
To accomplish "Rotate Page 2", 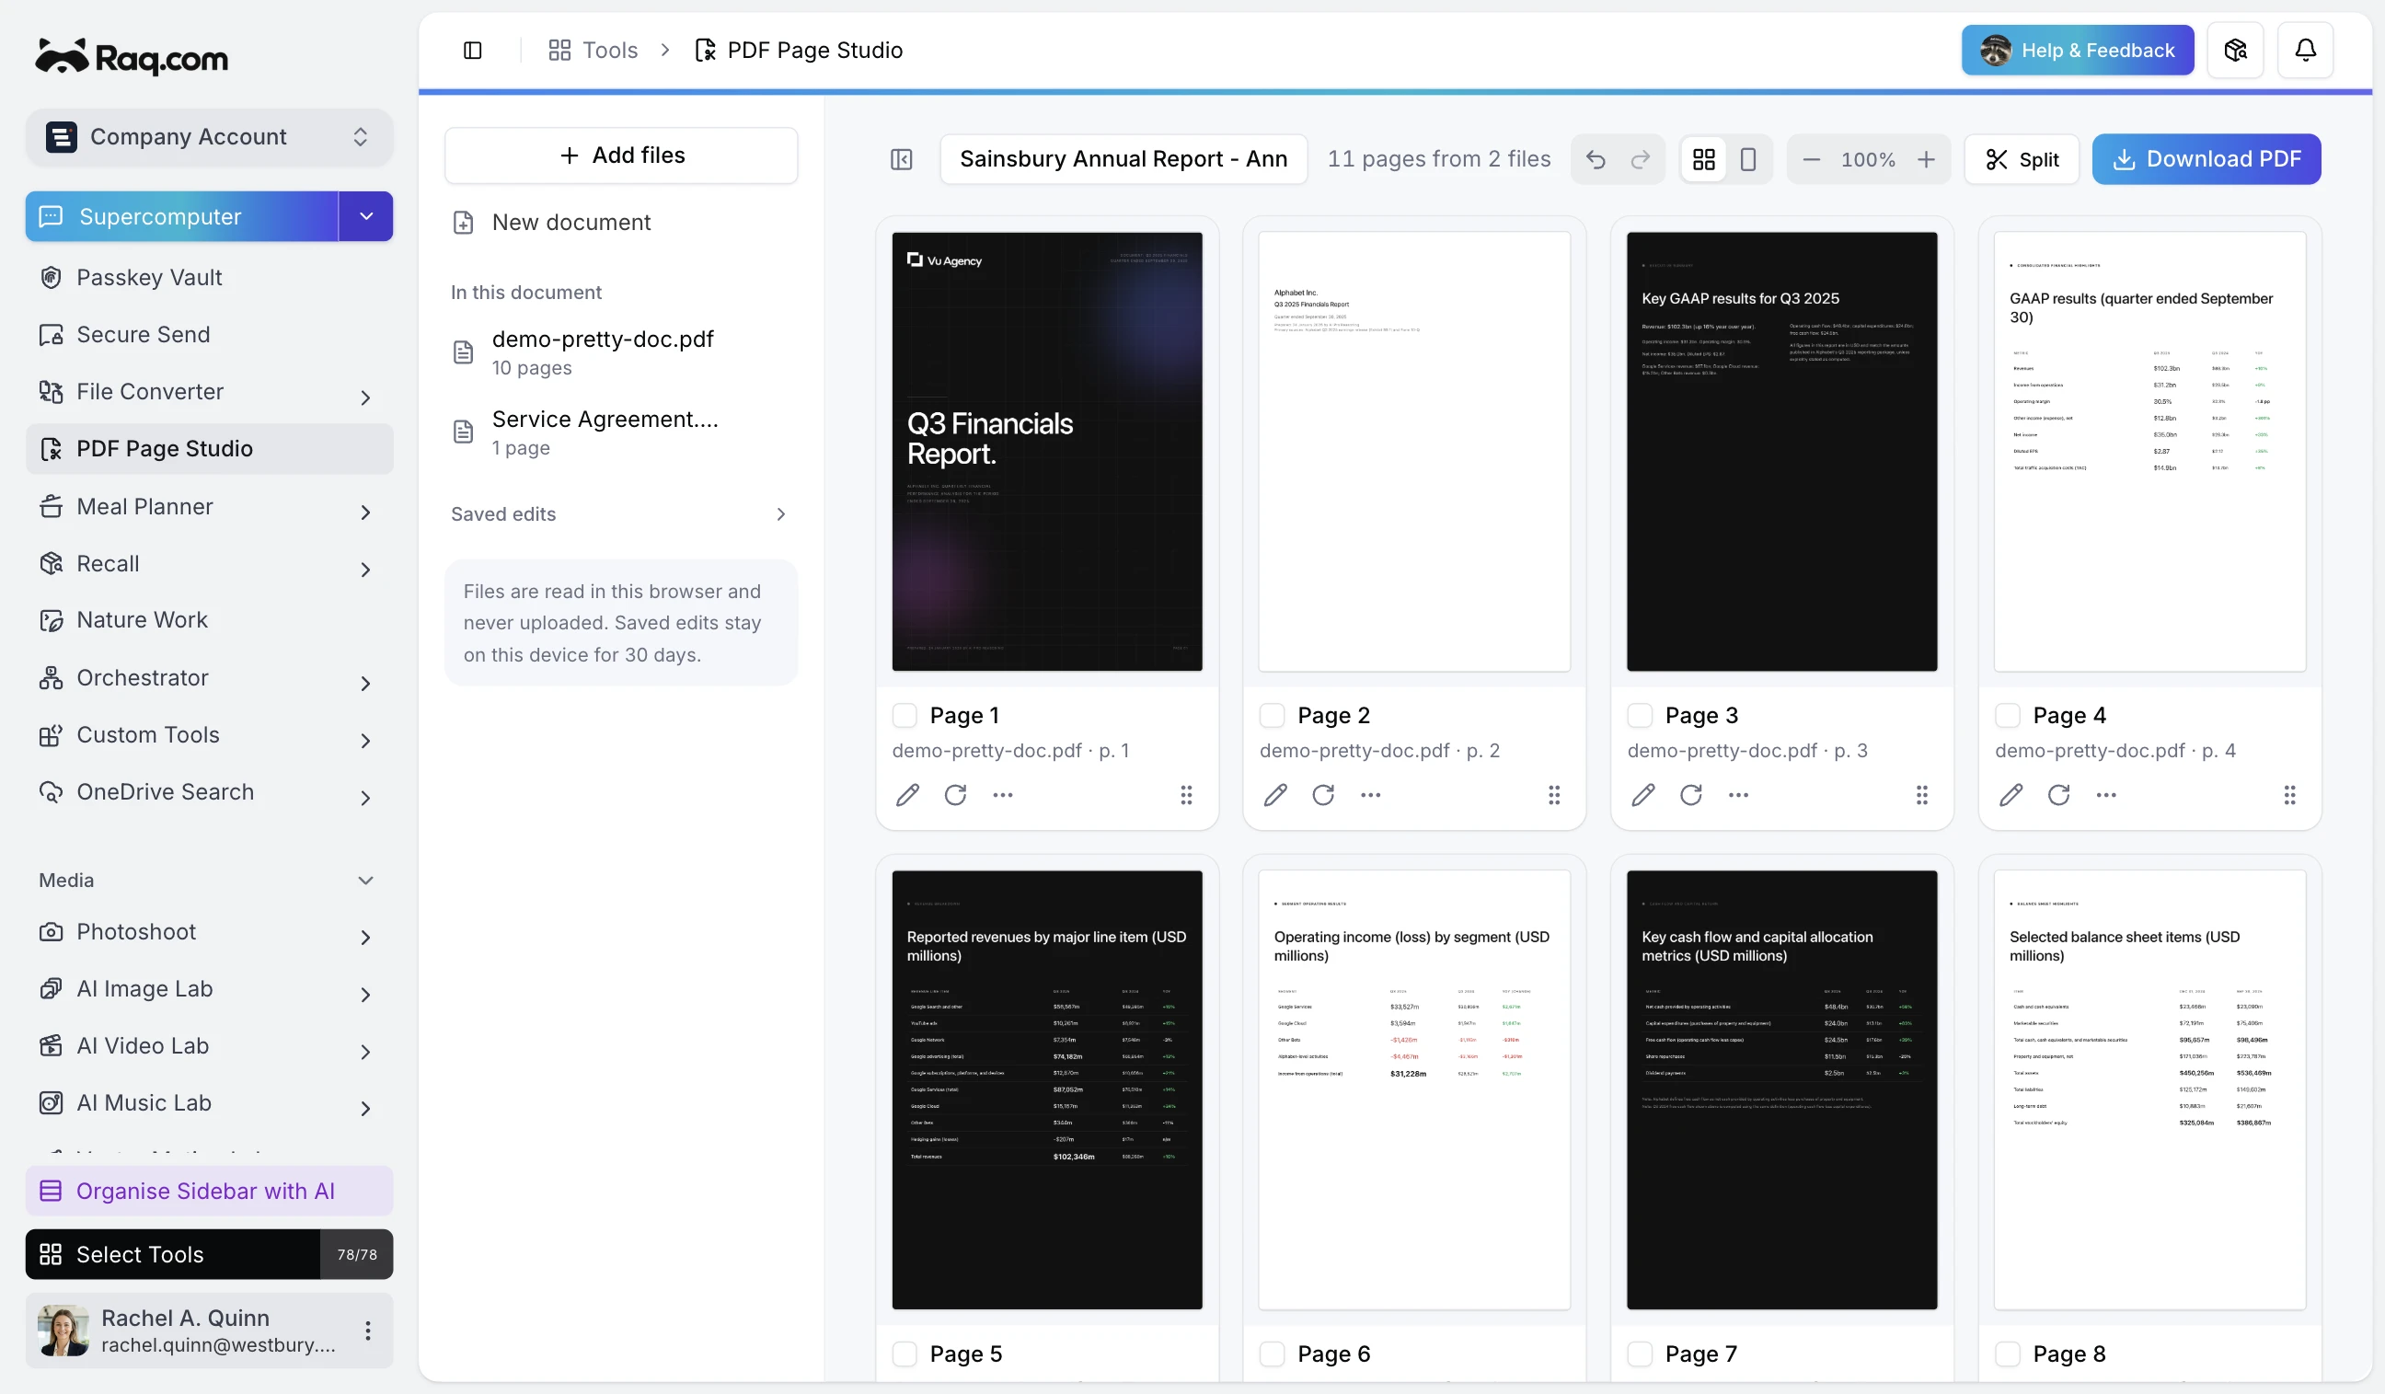I will [1323, 795].
